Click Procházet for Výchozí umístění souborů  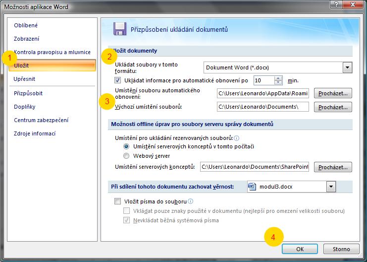pos(333,107)
